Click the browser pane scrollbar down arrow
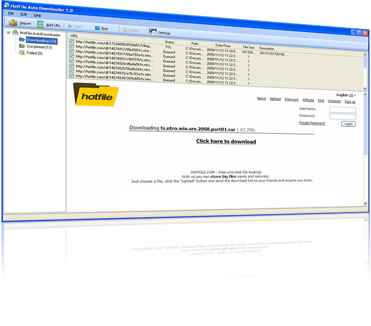Screen dimensions: 371x326 (365, 203)
